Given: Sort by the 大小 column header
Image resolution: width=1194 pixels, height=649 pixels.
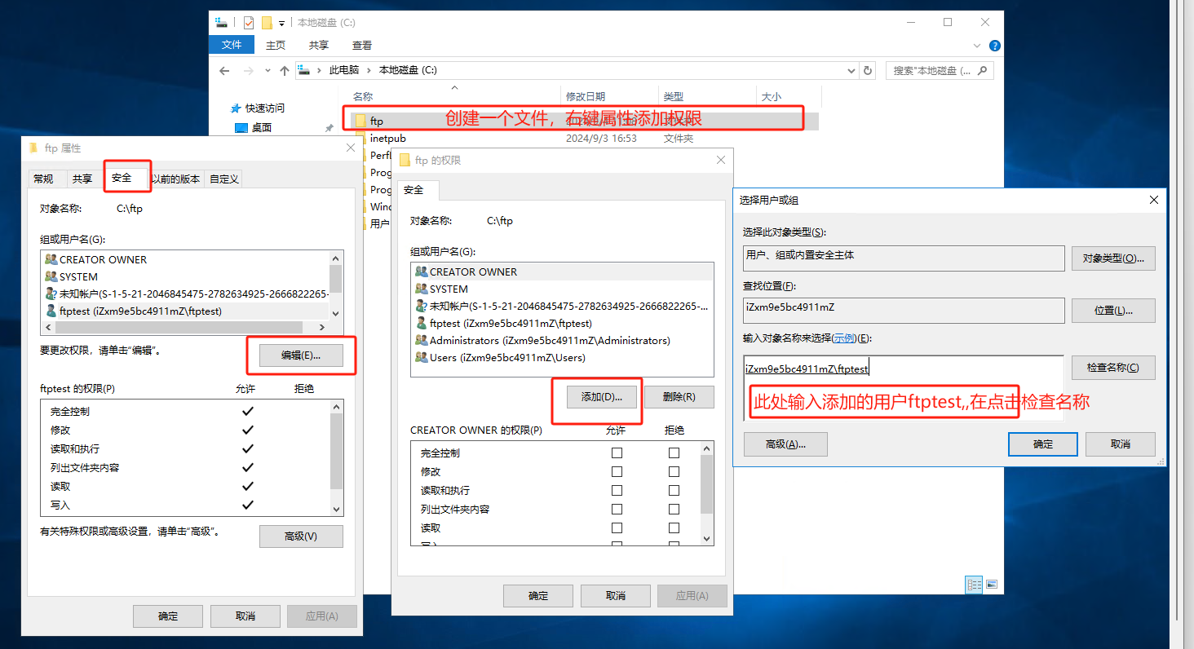Looking at the screenshot, I should pos(771,96).
